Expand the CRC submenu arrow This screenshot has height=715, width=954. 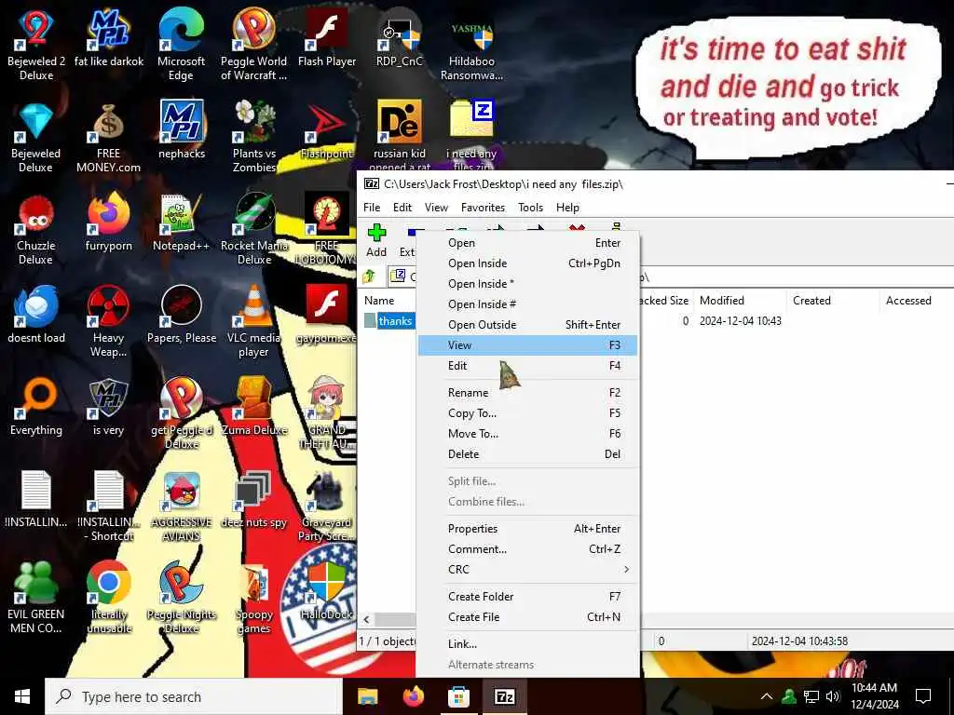[x=626, y=570]
